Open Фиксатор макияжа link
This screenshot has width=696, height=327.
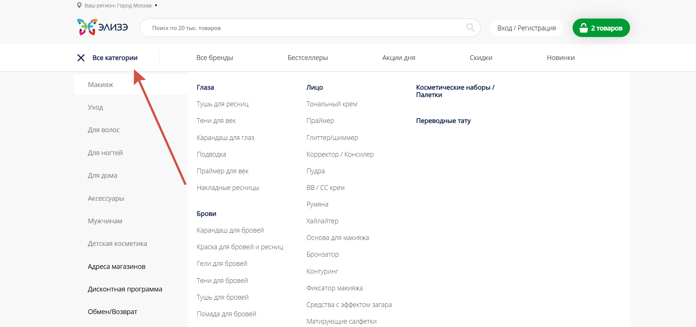click(334, 288)
